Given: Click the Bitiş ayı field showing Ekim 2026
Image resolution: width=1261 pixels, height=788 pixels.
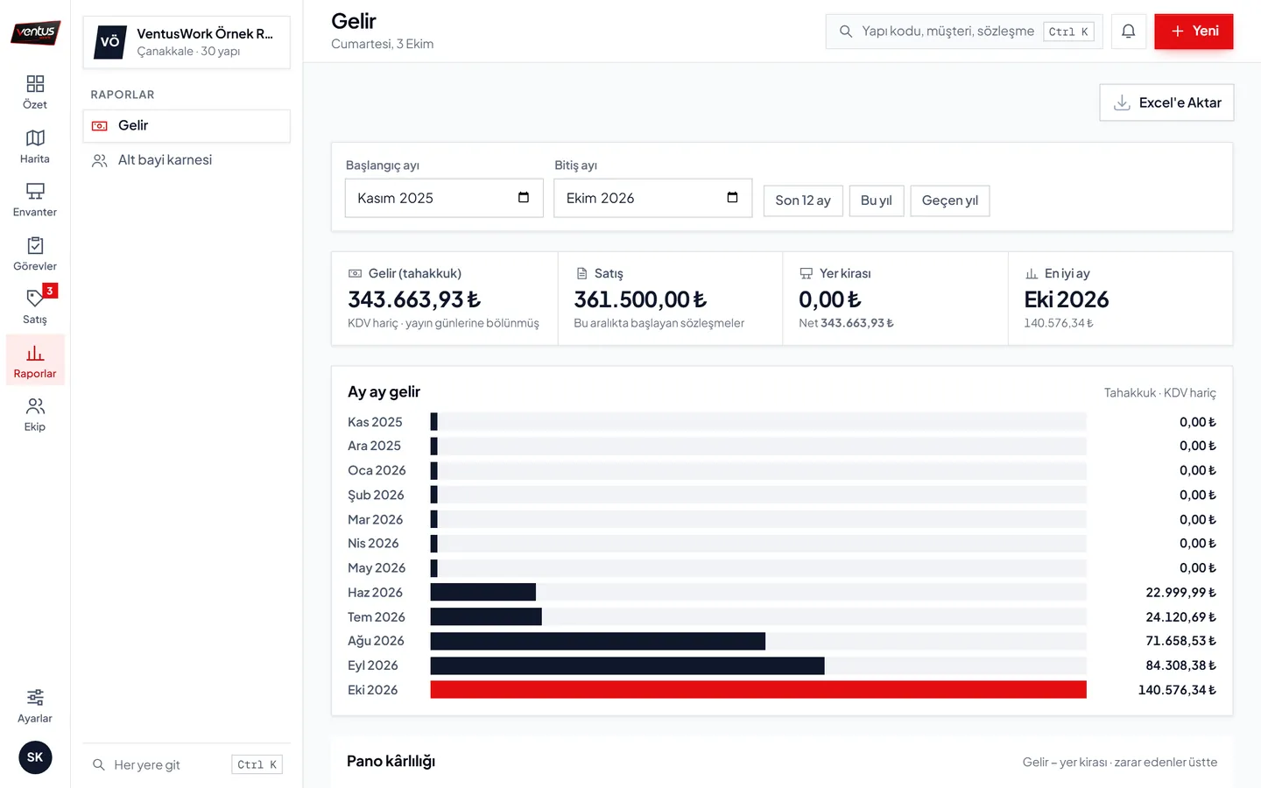Looking at the screenshot, I should [652, 198].
